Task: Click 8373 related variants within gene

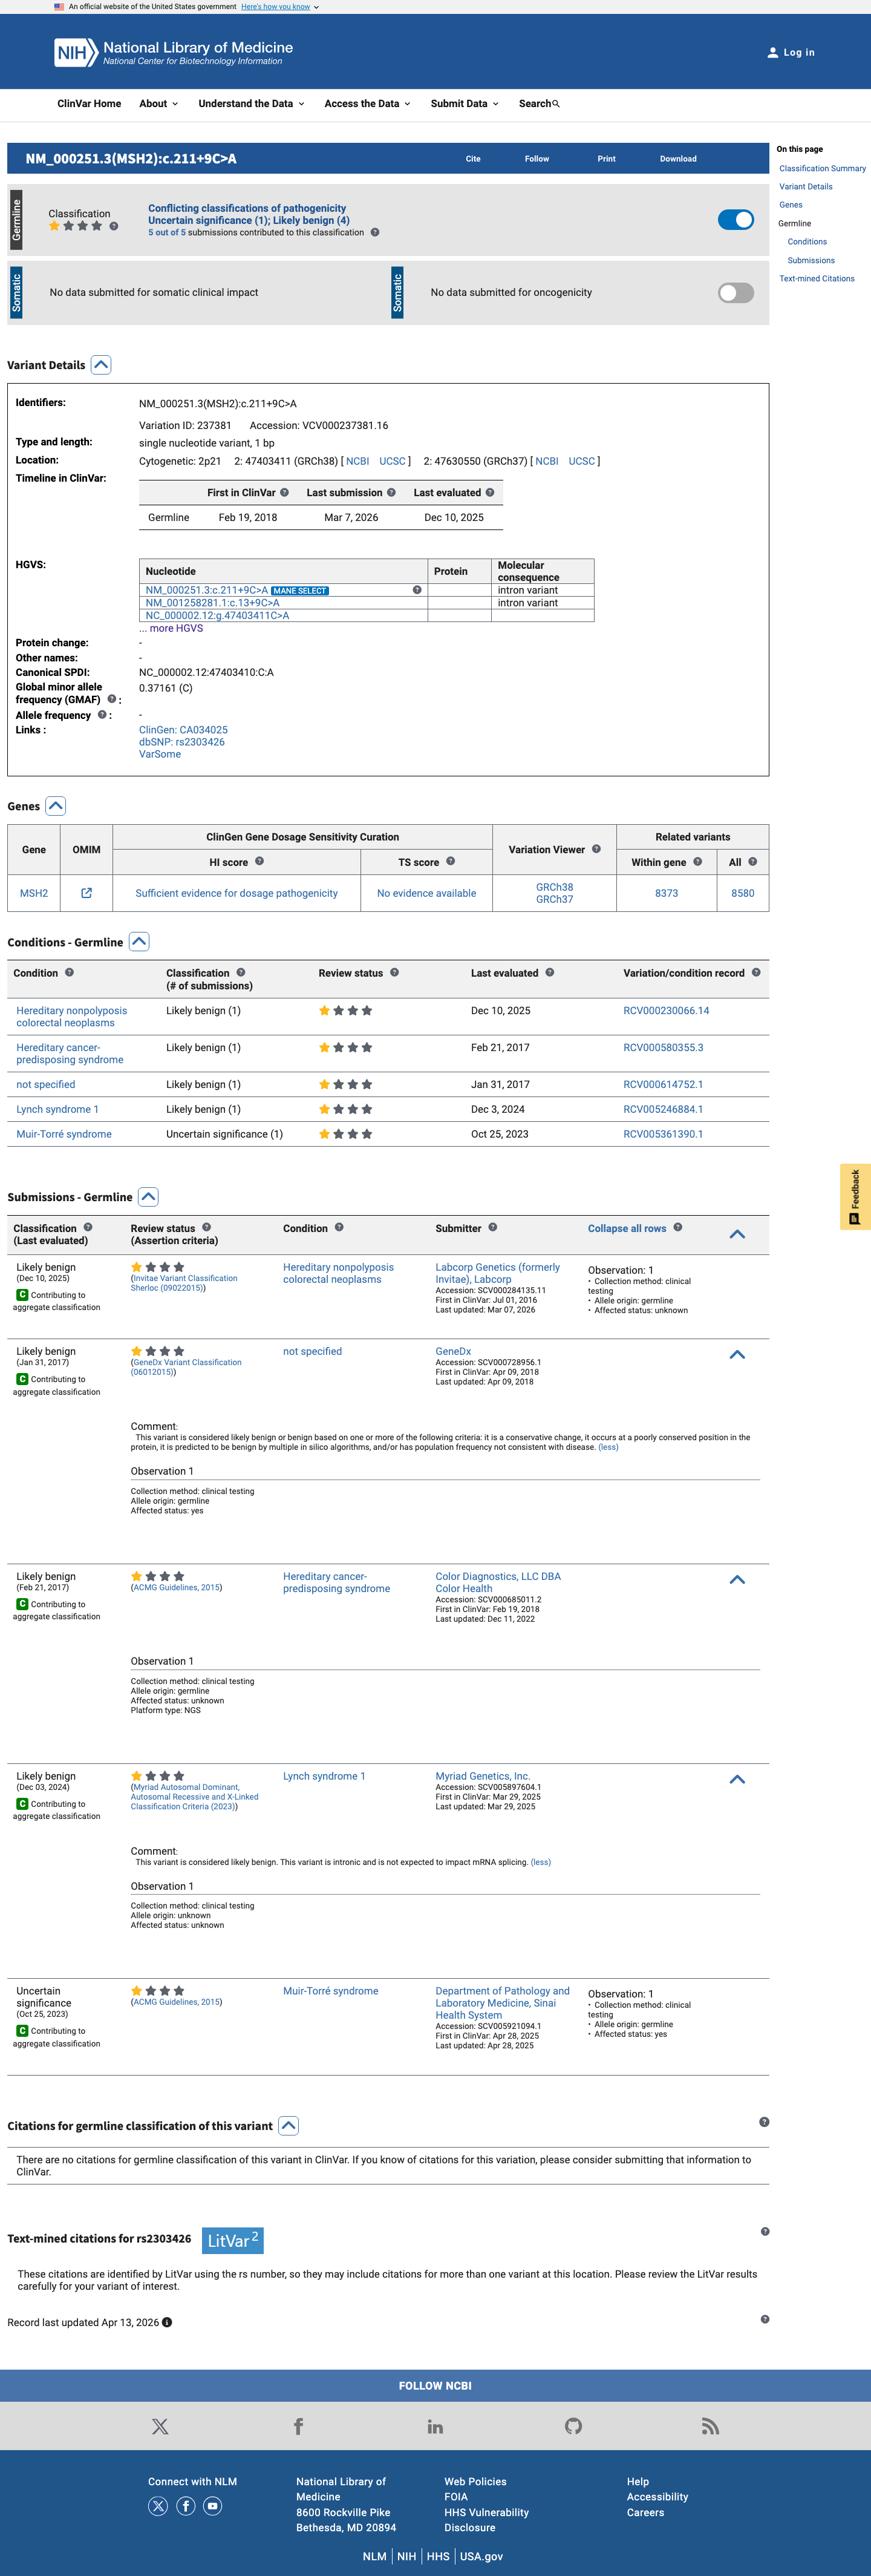Action: pyautogui.click(x=666, y=893)
